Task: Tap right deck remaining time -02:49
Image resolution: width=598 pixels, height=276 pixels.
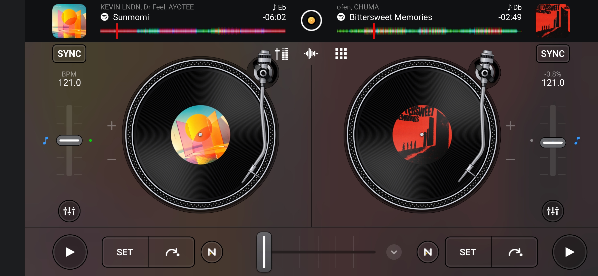Action: pyautogui.click(x=510, y=17)
